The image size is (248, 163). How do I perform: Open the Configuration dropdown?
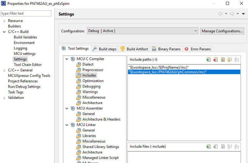(x=143, y=31)
